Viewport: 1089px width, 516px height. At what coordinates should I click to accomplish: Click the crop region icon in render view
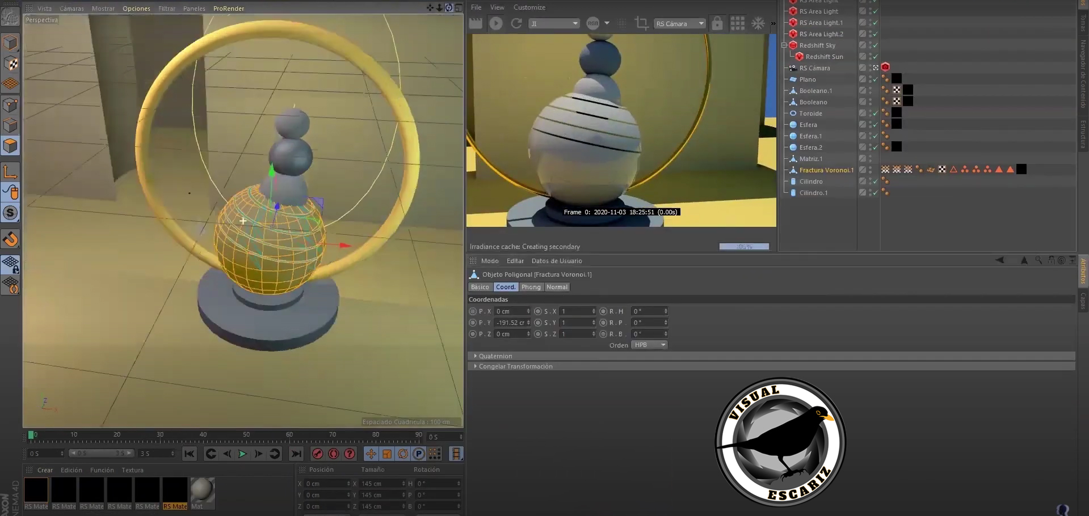(x=641, y=23)
